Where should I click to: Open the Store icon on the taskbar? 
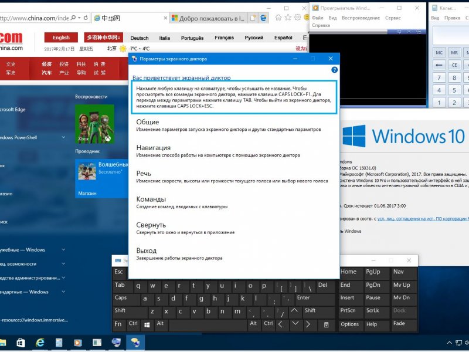click(21, 343)
